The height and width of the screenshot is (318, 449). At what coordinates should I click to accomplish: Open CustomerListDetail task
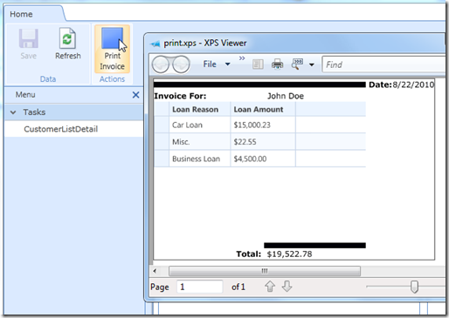pyautogui.click(x=61, y=129)
